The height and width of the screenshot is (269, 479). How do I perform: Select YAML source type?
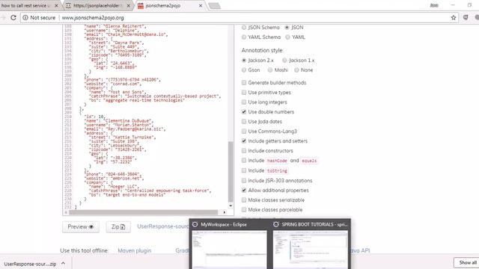[287, 37]
